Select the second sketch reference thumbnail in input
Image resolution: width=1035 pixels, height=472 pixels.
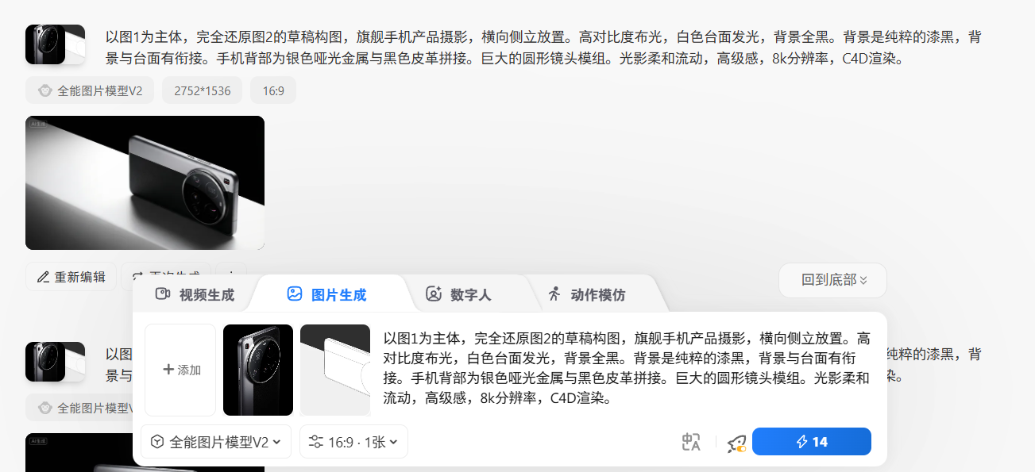tap(335, 370)
